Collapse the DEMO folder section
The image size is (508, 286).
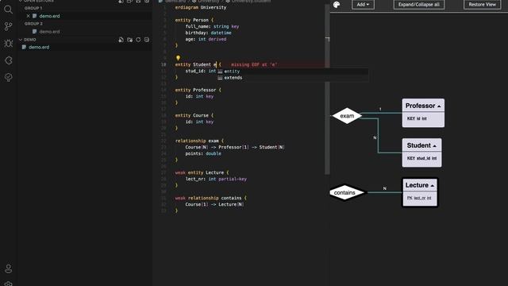tap(21, 40)
